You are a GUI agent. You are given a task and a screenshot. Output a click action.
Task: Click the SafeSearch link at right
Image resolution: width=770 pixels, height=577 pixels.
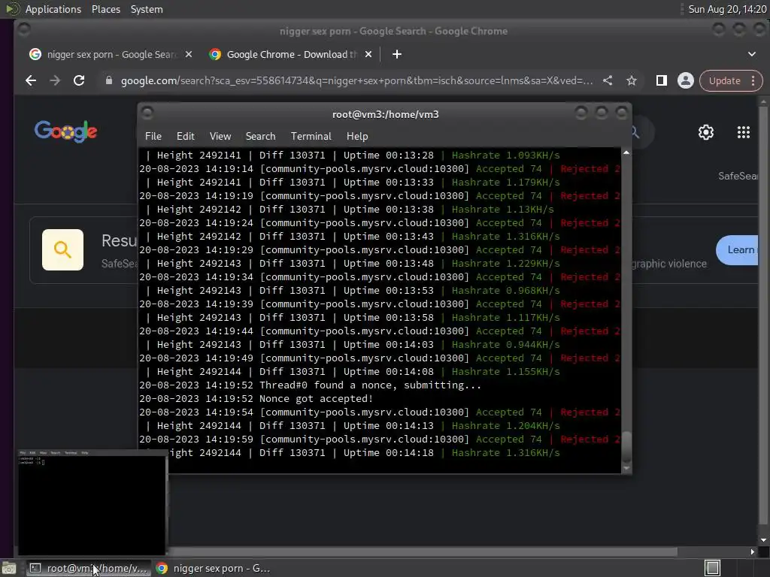click(738, 176)
